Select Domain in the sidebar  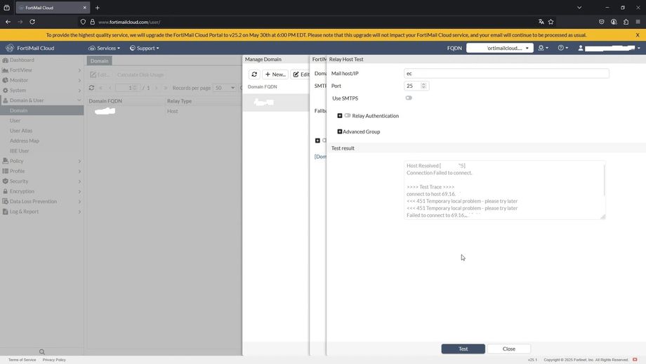pyautogui.click(x=41, y=110)
